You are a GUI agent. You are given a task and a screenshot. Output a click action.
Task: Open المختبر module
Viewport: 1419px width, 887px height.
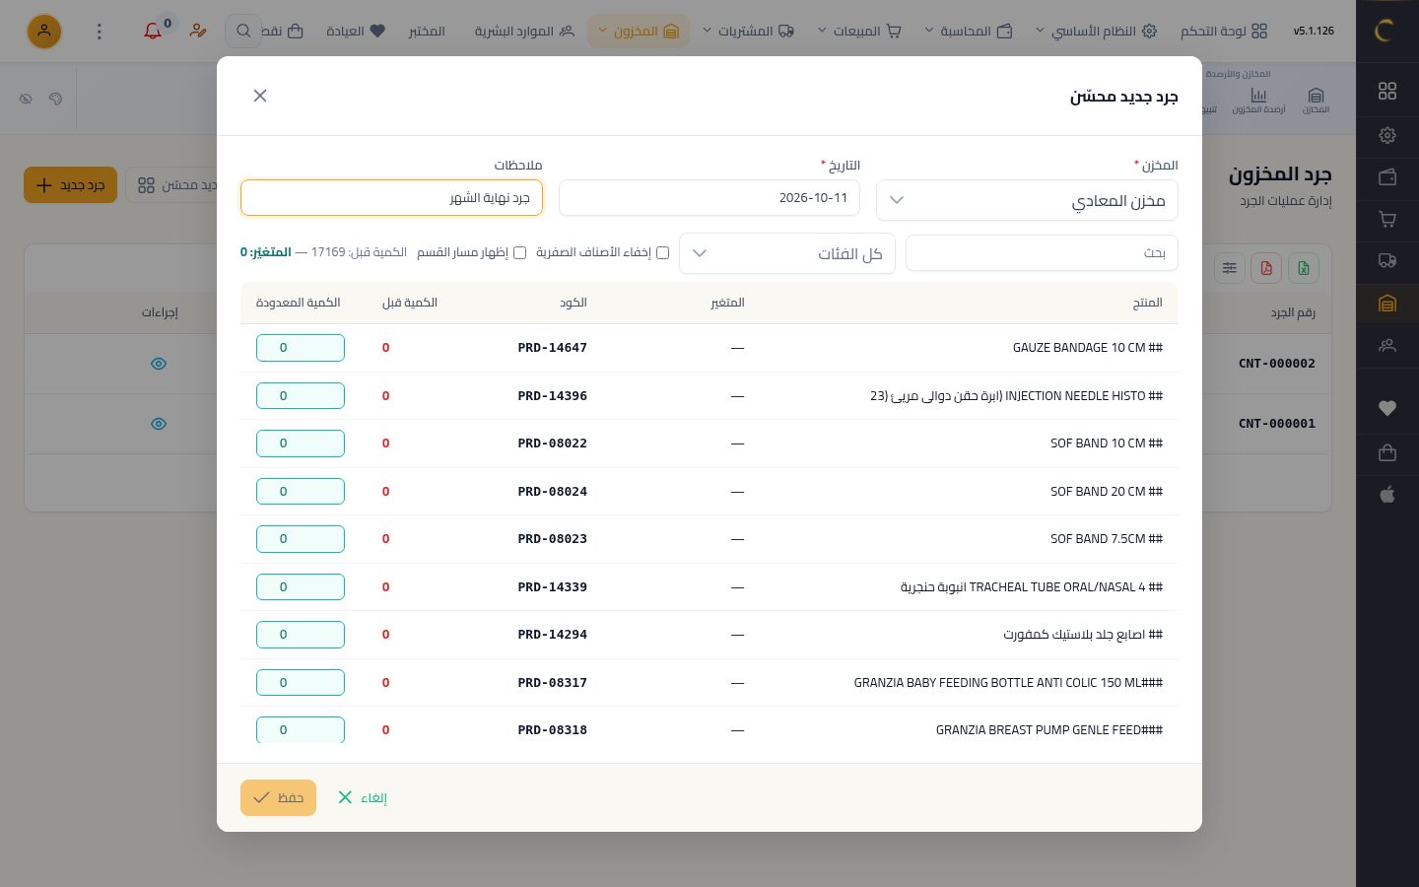[427, 32]
